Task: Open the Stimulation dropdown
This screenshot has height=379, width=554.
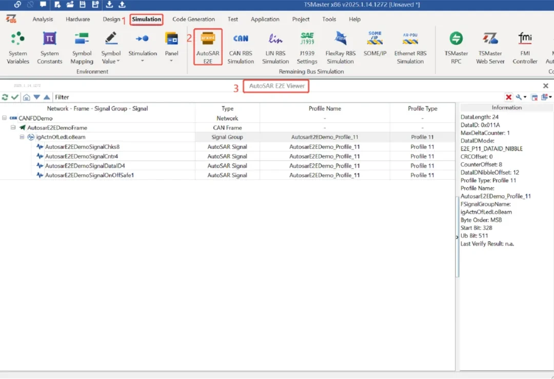Action: [143, 61]
